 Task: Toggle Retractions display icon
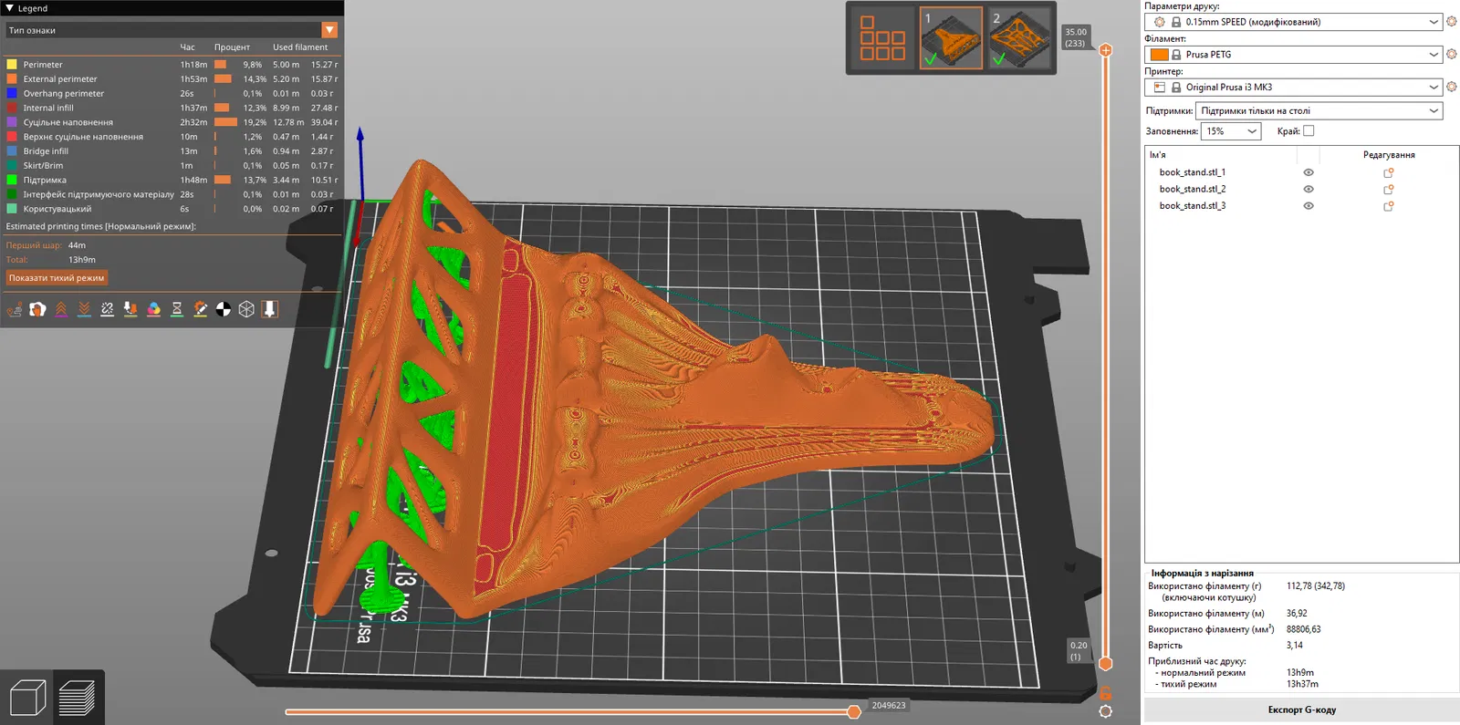tap(61, 309)
